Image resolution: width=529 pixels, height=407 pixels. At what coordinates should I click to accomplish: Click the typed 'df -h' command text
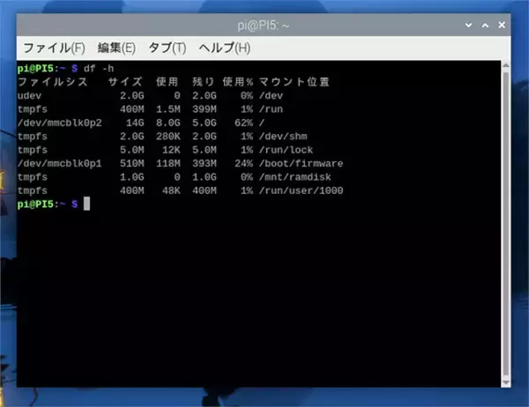click(x=99, y=69)
